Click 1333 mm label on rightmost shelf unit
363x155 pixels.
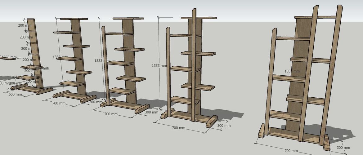292,71
